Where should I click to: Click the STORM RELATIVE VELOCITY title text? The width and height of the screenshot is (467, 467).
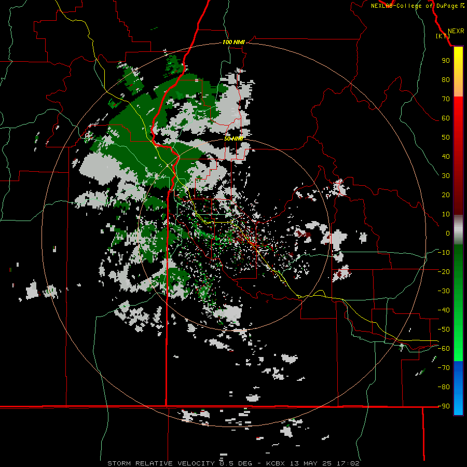coord(161,463)
